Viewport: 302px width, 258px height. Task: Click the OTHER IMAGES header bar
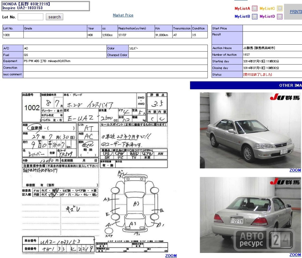coord(246,85)
